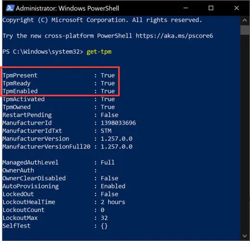The height and width of the screenshot is (241, 250).
Task: Select the 'RestartPending' property name
Action: [27, 115]
